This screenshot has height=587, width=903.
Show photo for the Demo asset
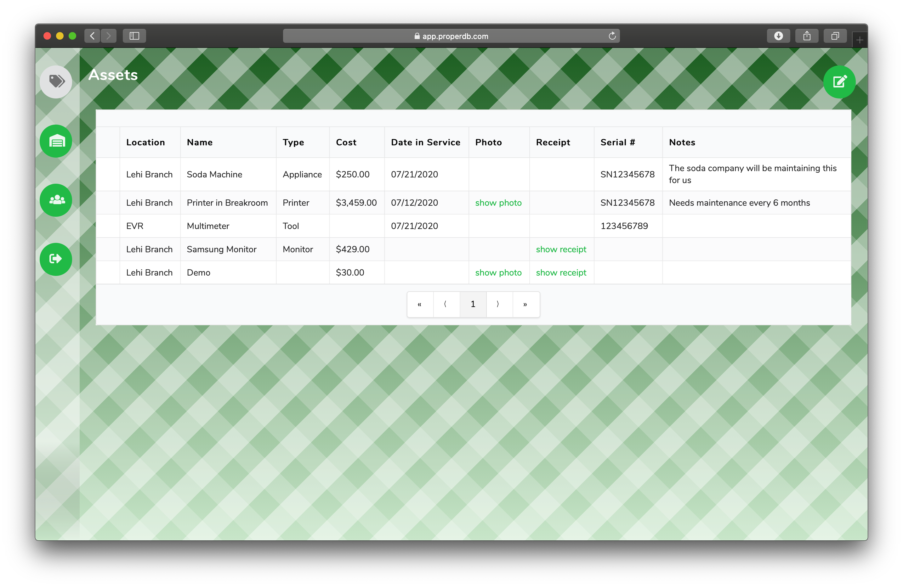pos(498,272)
